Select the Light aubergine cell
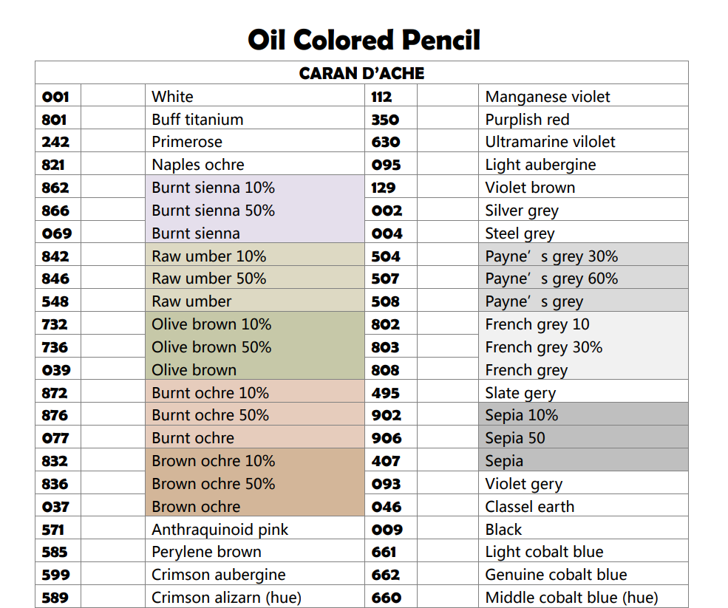Viewport: 728px width, 608px height. click(x=583, y=164)
